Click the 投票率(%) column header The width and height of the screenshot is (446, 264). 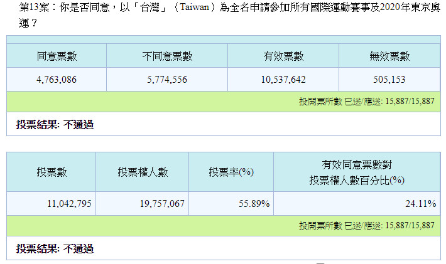[x=231, y=172]
